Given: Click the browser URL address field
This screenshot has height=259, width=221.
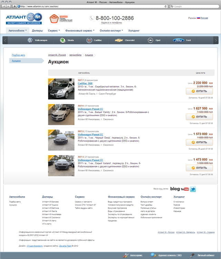Looking at the screenshot, I should coord(93,6).
